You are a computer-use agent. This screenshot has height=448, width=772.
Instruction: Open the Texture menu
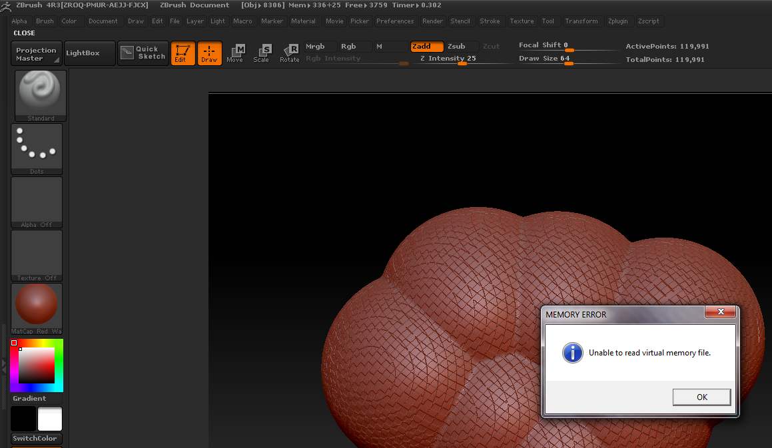pyautogui.click(x=522, y=21)
